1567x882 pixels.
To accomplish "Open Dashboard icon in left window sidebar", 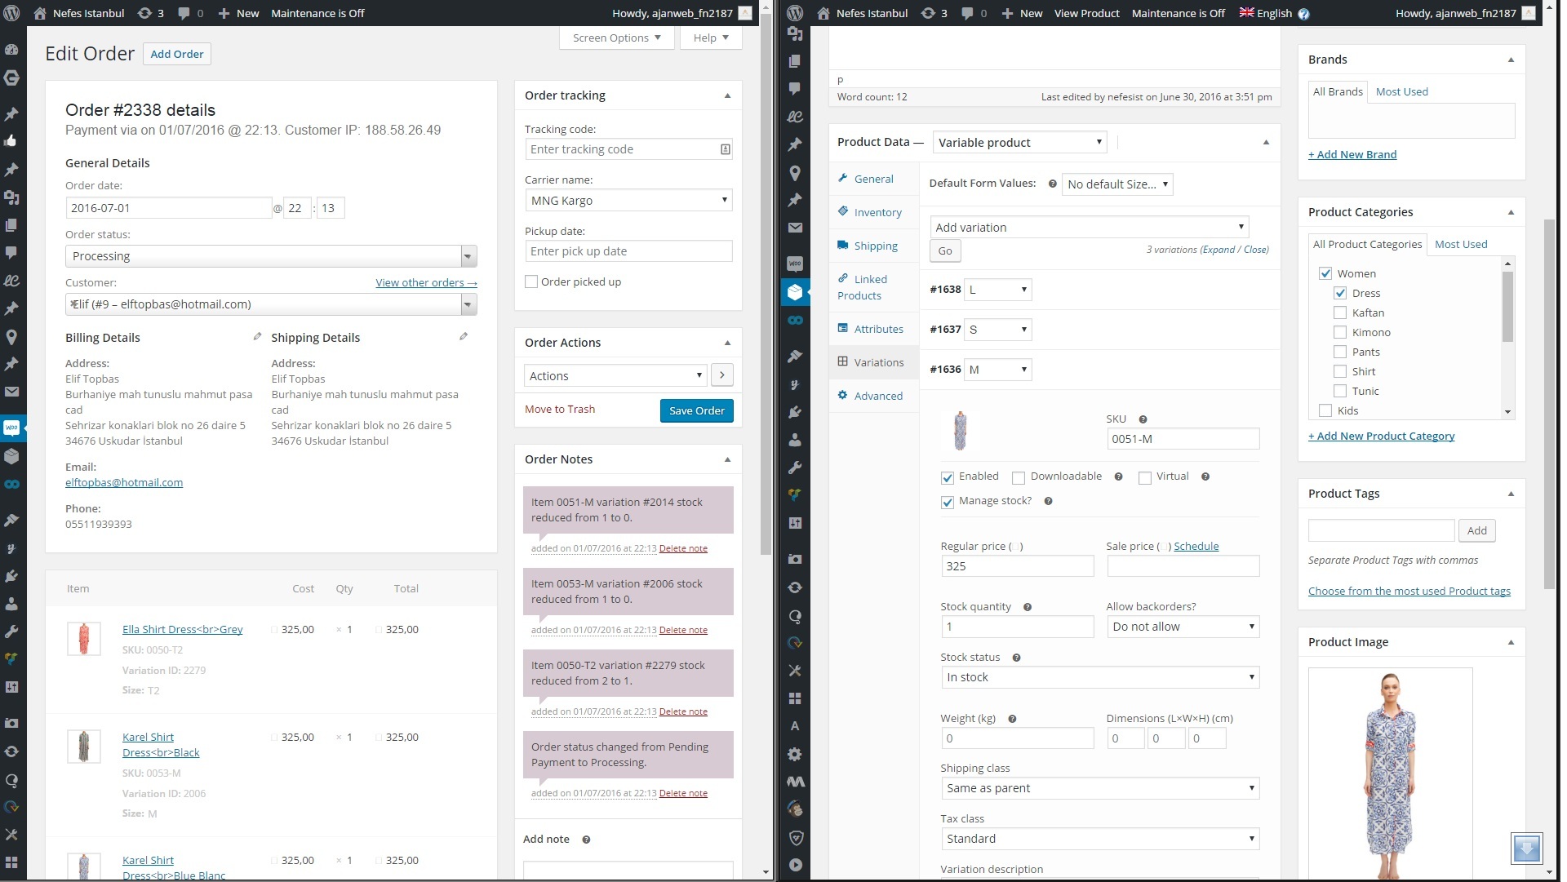I will pos(11,50).
